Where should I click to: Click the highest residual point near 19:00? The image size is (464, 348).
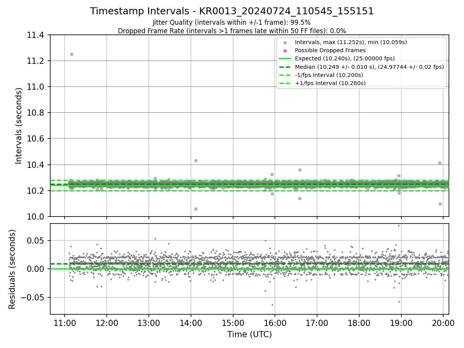coord(399,225)
